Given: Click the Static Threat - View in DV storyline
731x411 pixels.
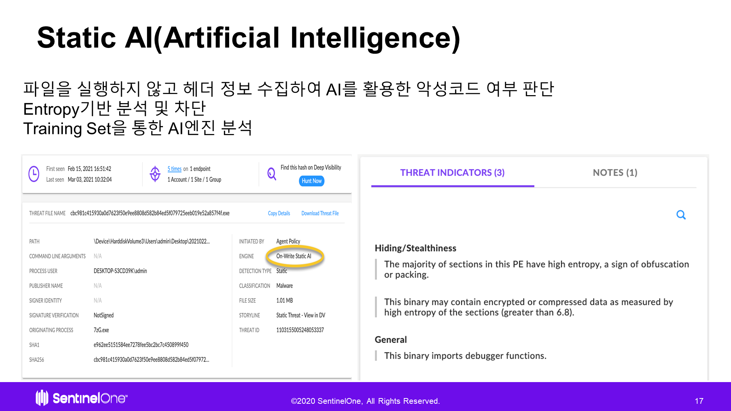Looking at the screenshot, I should pyautogui.click(x=300, y=315).
